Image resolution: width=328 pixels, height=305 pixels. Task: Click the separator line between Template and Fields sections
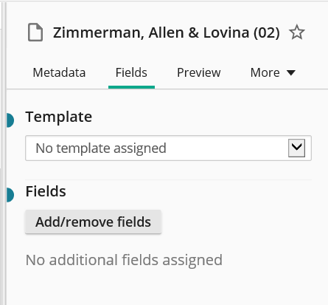[x=168, y=180]
